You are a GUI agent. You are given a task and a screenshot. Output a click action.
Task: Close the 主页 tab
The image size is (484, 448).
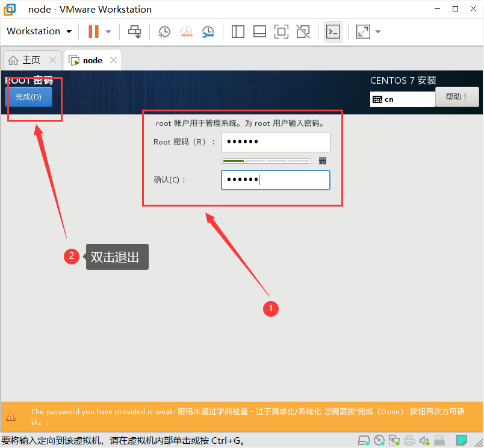click(53, 60)
